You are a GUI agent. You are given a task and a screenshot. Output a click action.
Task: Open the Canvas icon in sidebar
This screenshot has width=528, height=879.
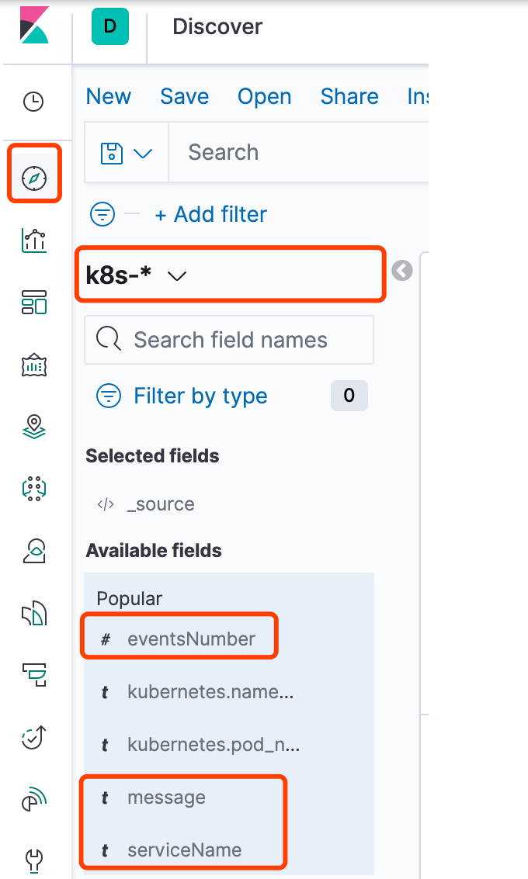pos(34,365)
